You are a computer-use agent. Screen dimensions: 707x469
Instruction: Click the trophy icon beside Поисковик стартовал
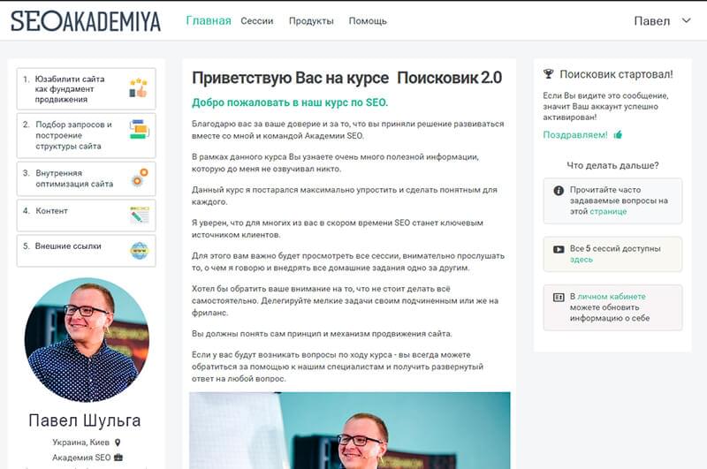pyautogui.click(x=548, y=74)
